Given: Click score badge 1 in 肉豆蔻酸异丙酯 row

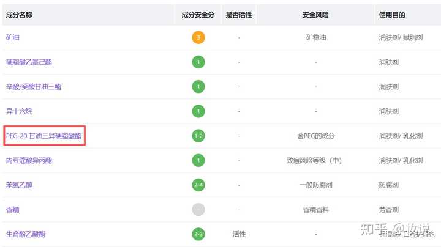Looking at the screenshot, I should [x=198, y=160].
